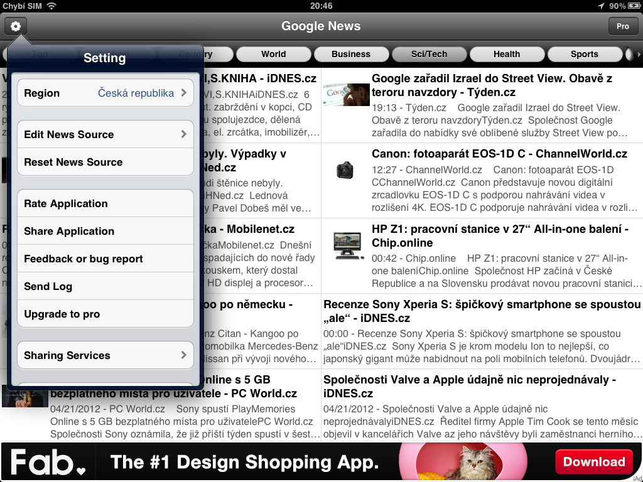
Task: Open HP Z1: pracovní stanice article
Action: click(x=482, y=256)
